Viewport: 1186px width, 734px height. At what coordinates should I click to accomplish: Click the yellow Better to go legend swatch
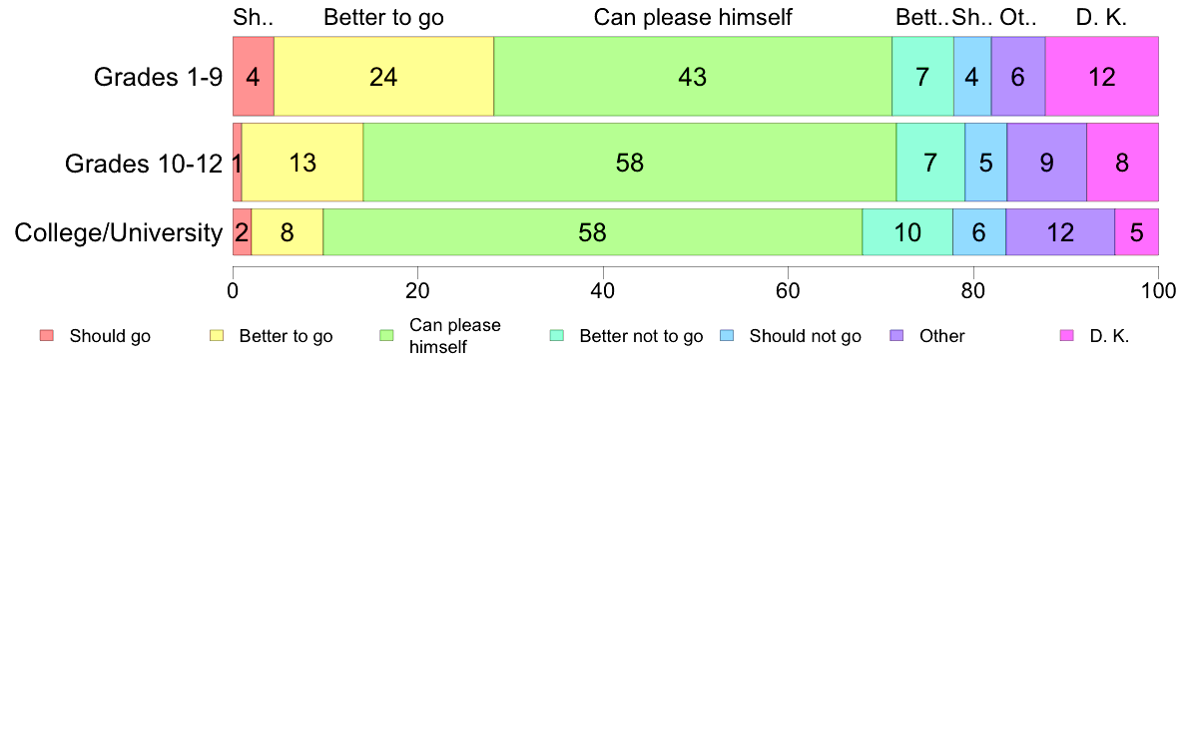point(217,336)
